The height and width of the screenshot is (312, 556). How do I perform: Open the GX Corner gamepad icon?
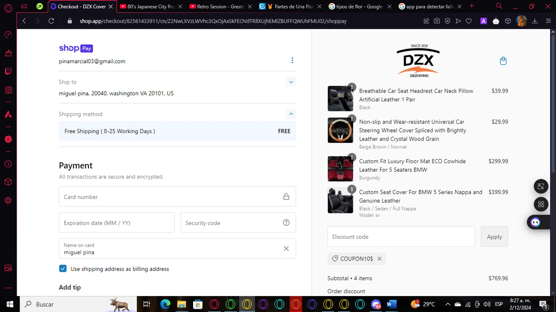(24, 6)
